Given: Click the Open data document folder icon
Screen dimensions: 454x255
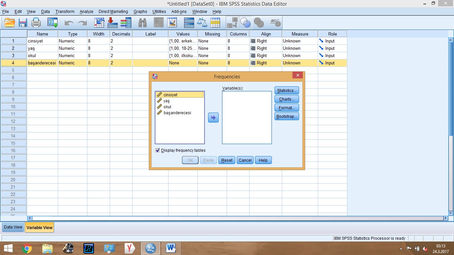Looking at the screenshot, I should pyautogui.click(x=10, y=23).
